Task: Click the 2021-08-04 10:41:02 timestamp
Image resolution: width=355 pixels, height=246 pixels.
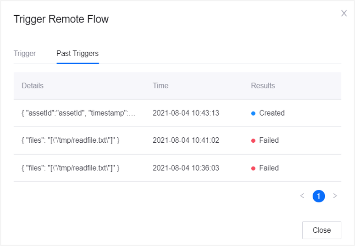Action: click(x=186, y=140)
